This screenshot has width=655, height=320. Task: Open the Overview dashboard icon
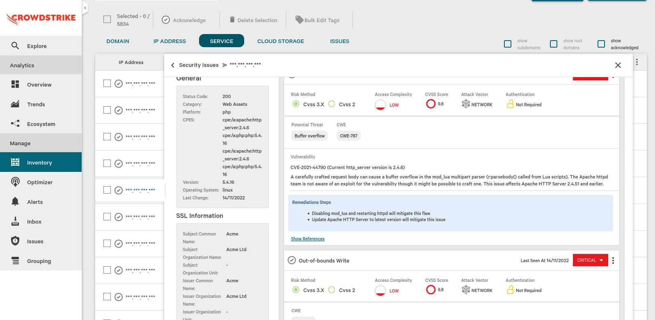[x=15, y=84]
